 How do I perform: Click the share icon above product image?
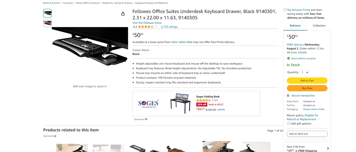123,14
